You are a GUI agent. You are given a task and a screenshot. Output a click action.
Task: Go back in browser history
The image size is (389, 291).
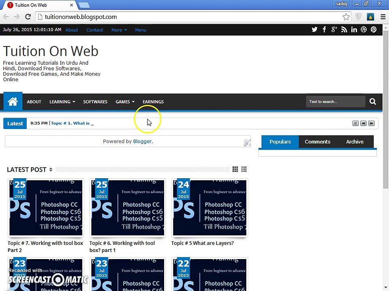6,17
